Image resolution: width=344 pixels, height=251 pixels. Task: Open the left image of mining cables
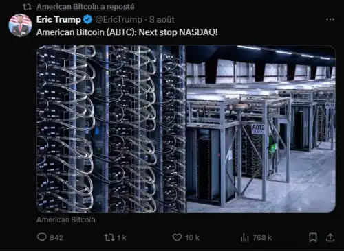click(111, 129)
